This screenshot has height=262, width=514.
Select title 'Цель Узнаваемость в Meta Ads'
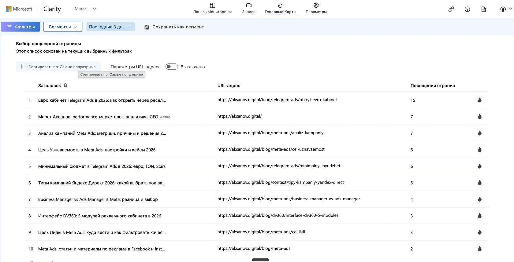(97, 150)
